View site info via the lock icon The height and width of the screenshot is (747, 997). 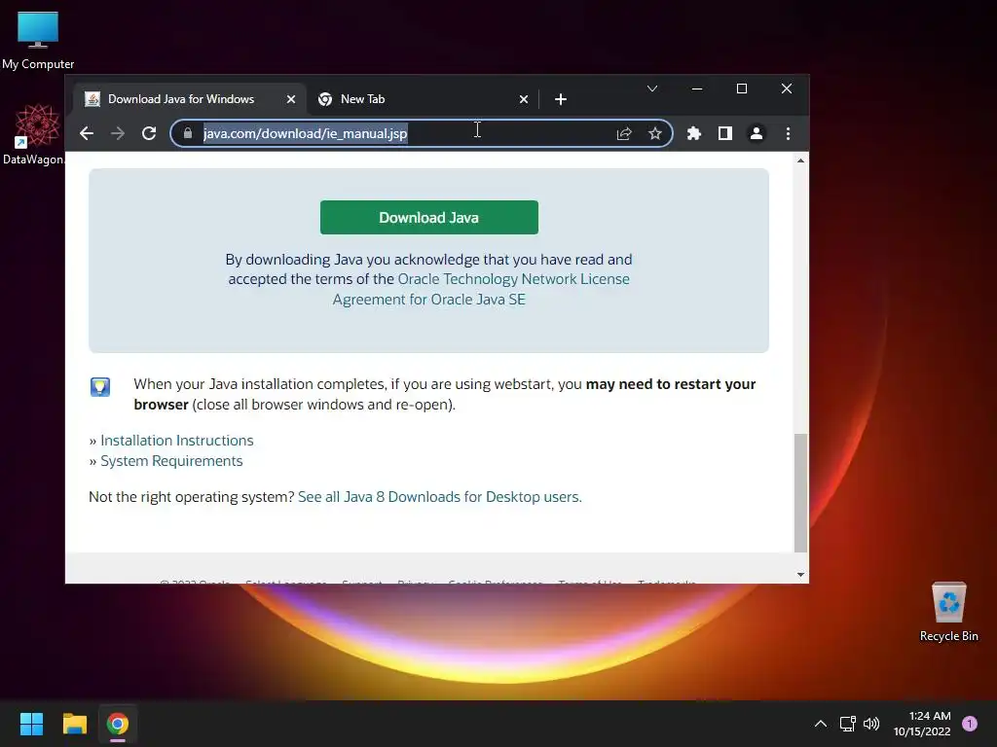click(x=188, y=133)
